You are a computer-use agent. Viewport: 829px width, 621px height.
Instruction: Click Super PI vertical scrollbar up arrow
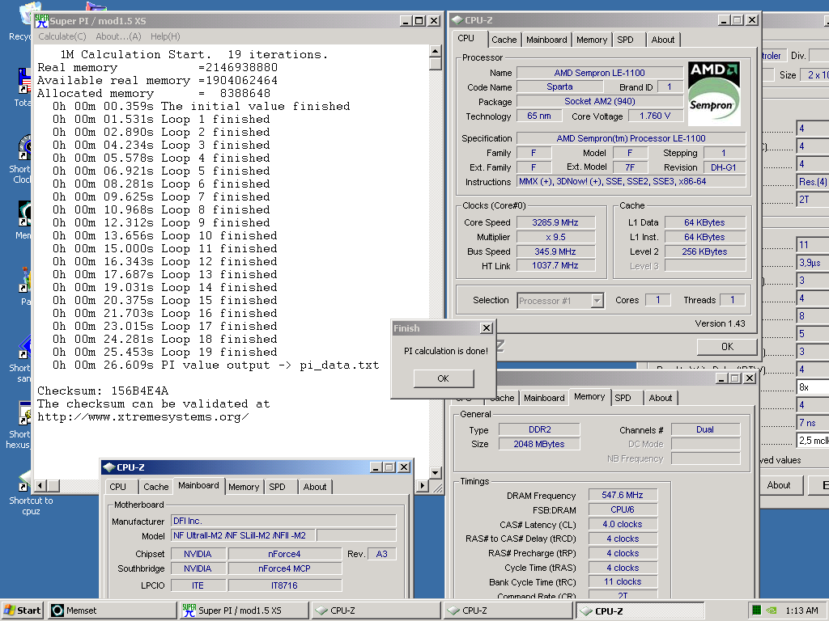435,51
